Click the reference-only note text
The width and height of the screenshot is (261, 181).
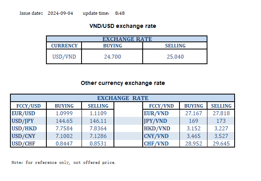(64, 163)
